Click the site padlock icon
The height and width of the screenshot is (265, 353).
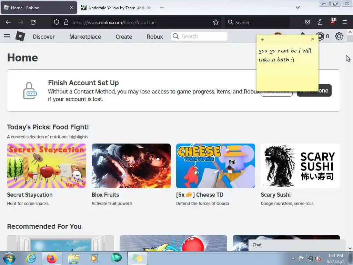(x=66, y=22)
